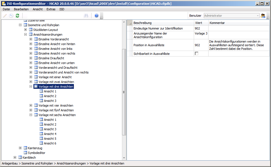Click the tree scrollbar down arrow
Viewport: 271px width, 167px height.
click(x=124, y=158)
